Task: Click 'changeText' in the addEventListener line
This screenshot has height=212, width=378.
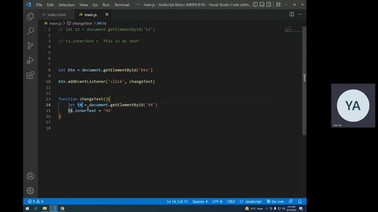Action: (142, 81)
